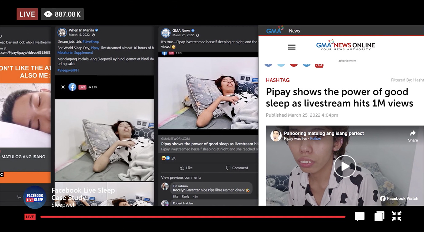
Task: Click the Tin Juliano commenter name
Action: coord(180,186)
